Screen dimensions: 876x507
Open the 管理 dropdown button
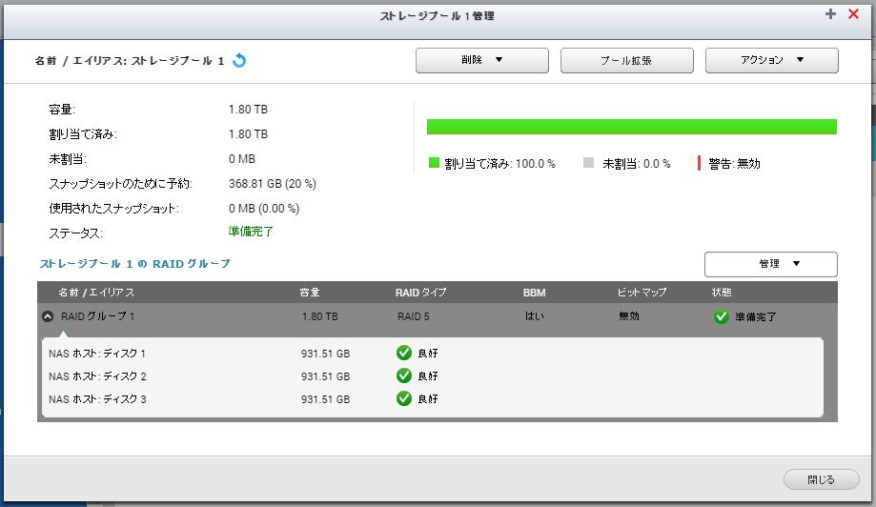(x=771, y=264)
